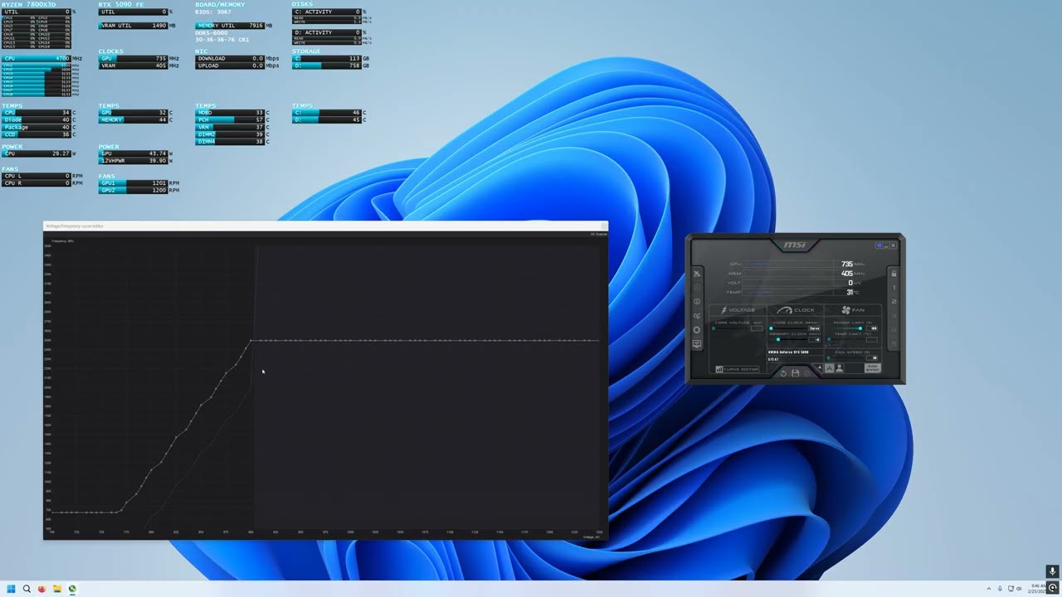Click the save profile floppy icon
This screenshot has height=597, width=1062.
click(x=795, y=373)
